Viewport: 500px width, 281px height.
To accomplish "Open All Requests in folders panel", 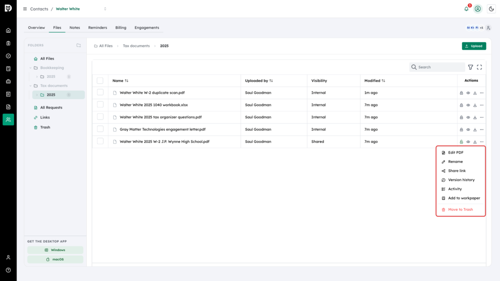I will pyautogui.click(x=51, y=108).
